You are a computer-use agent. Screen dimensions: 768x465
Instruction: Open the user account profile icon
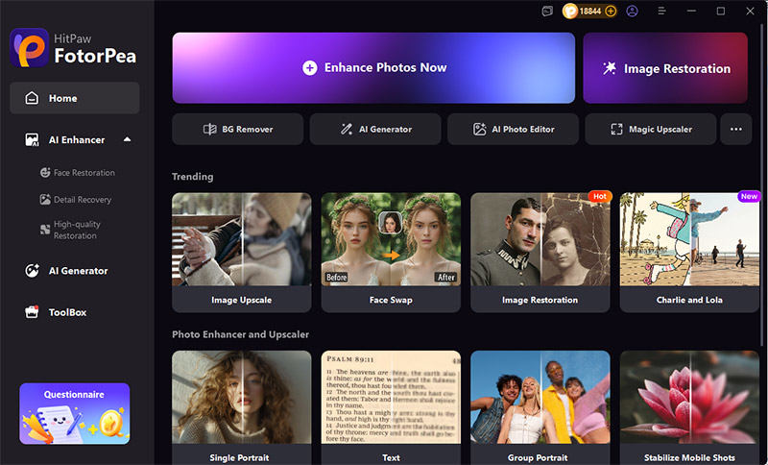(x=633, y=11)
